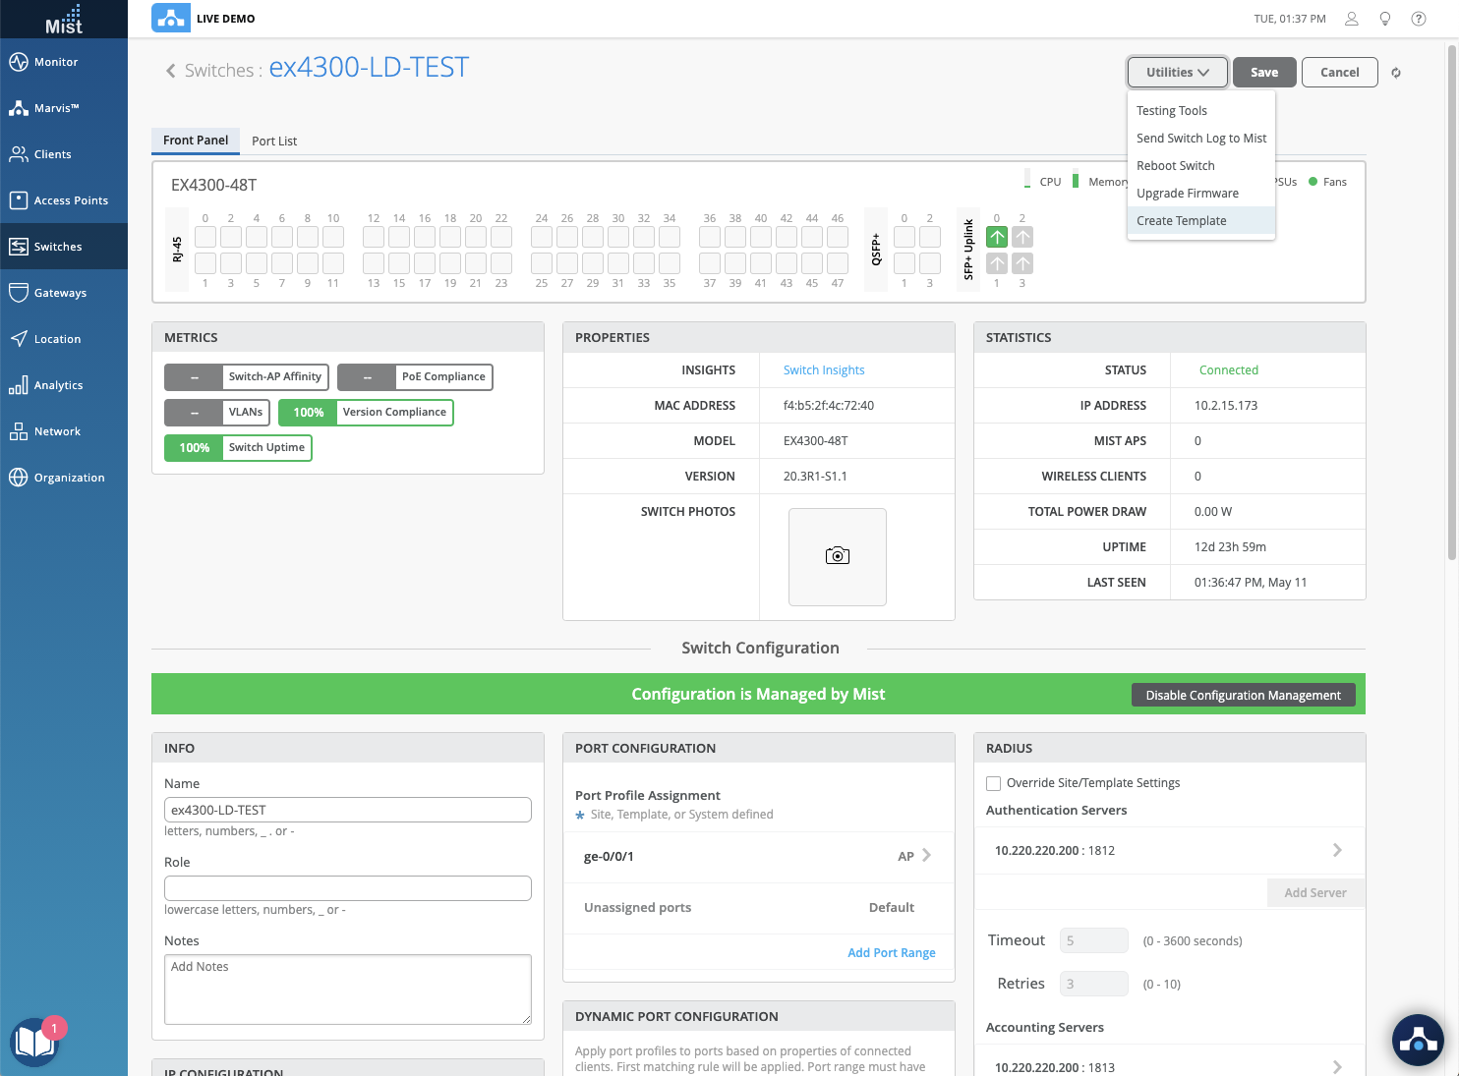Click the refresh icon next to Cancel
This screenshot has height=1076, width=1459.
click(x=1395, y=73)
